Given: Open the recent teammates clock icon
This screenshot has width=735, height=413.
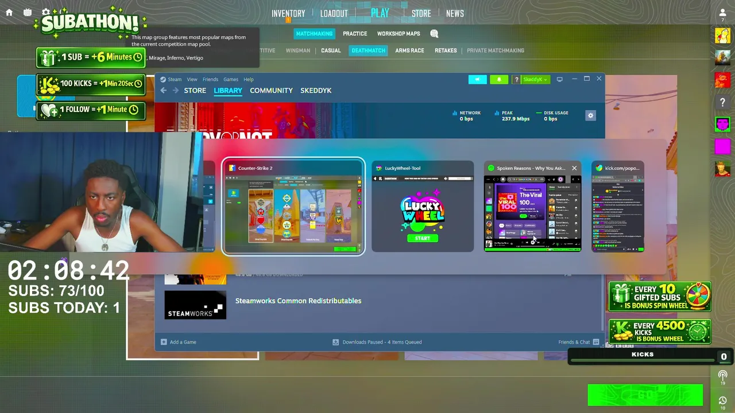Looking at the screenshot, I should [722, 400].
